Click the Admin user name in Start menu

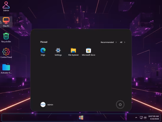pos(50,105)
